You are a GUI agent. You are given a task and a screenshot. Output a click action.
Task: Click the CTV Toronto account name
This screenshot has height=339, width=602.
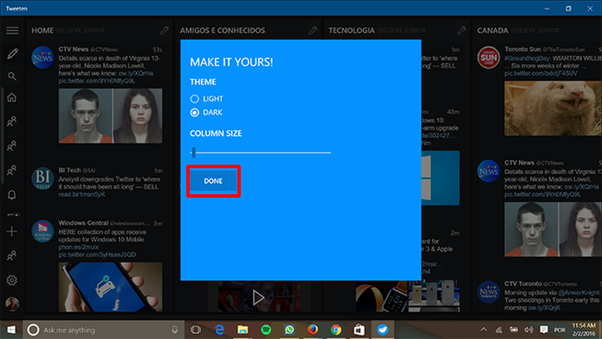pos(522,284)
